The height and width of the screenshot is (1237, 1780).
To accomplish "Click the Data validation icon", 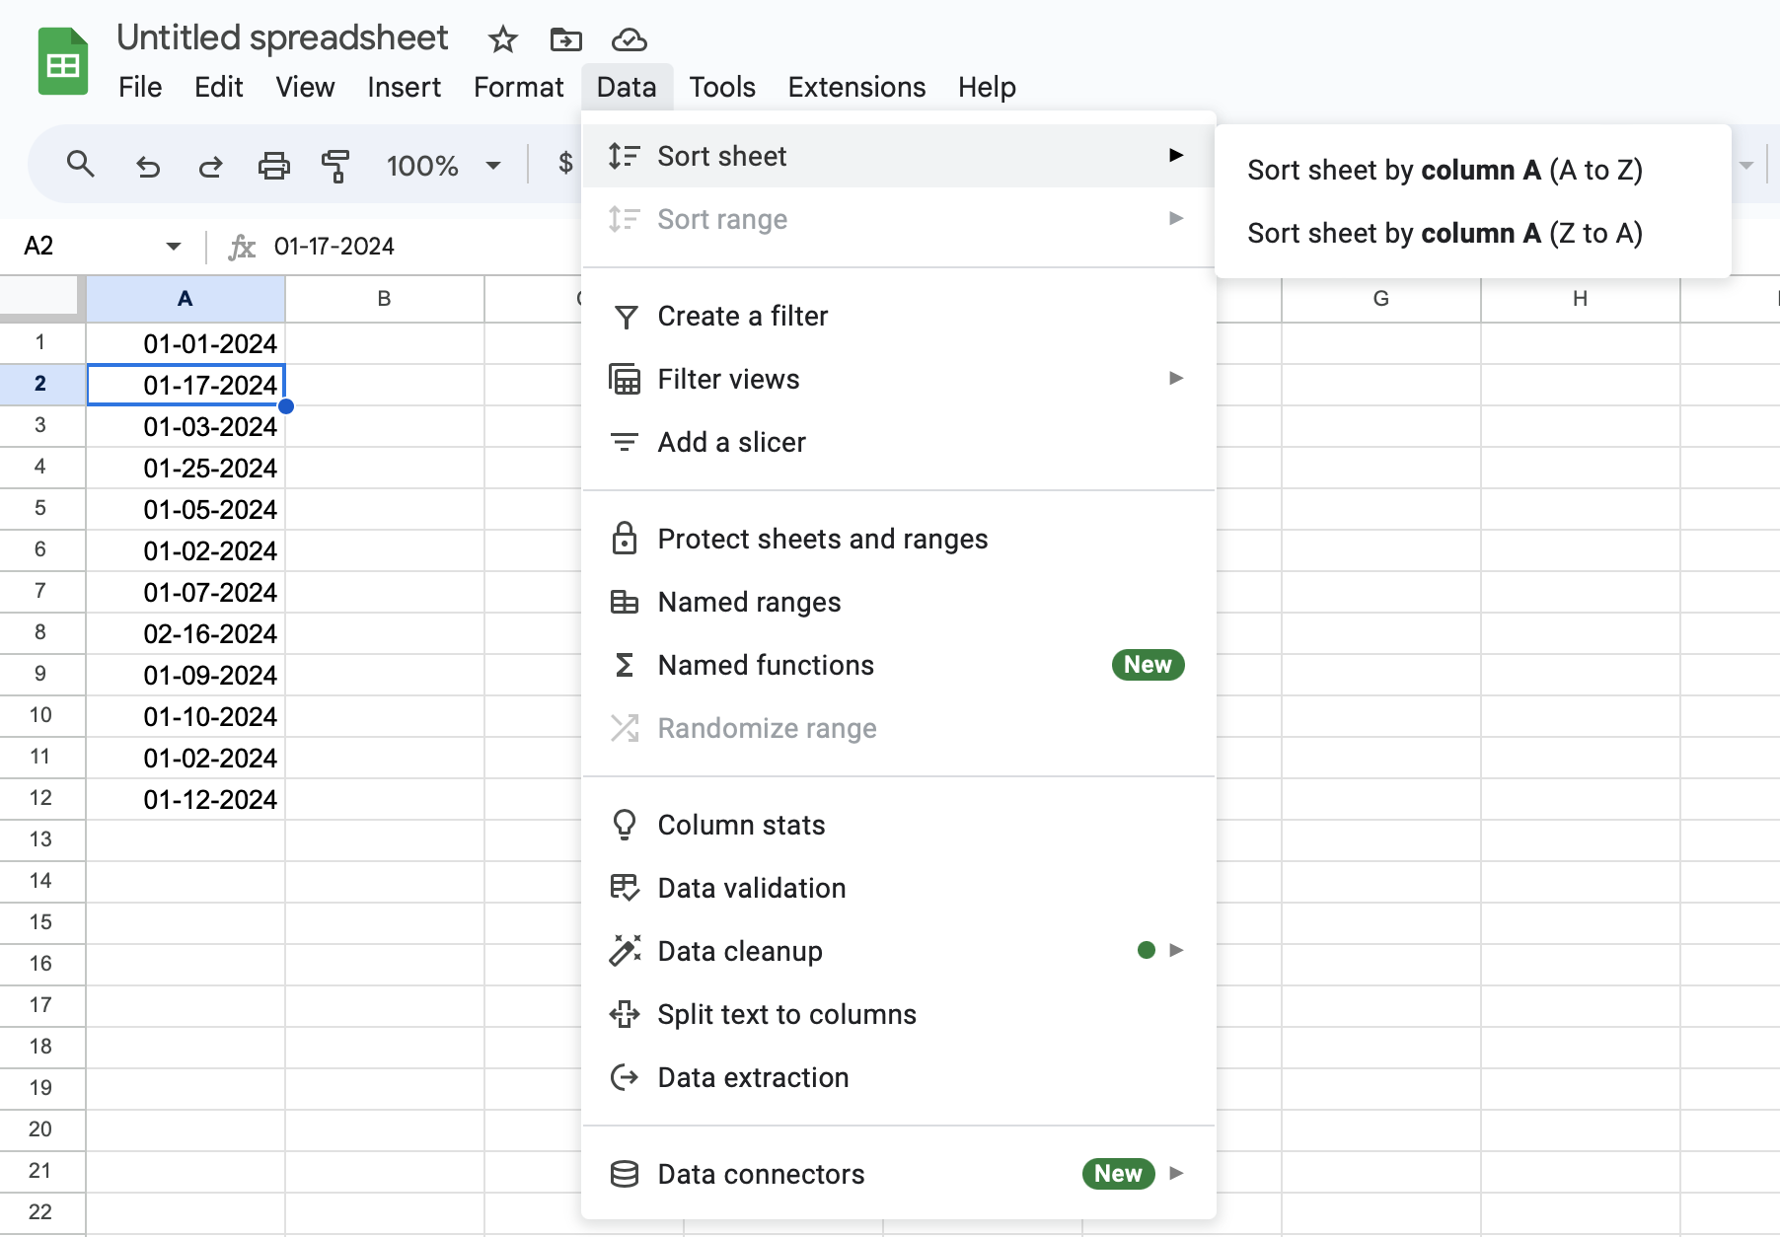I will pyautogui.click(x=625, y=888).
